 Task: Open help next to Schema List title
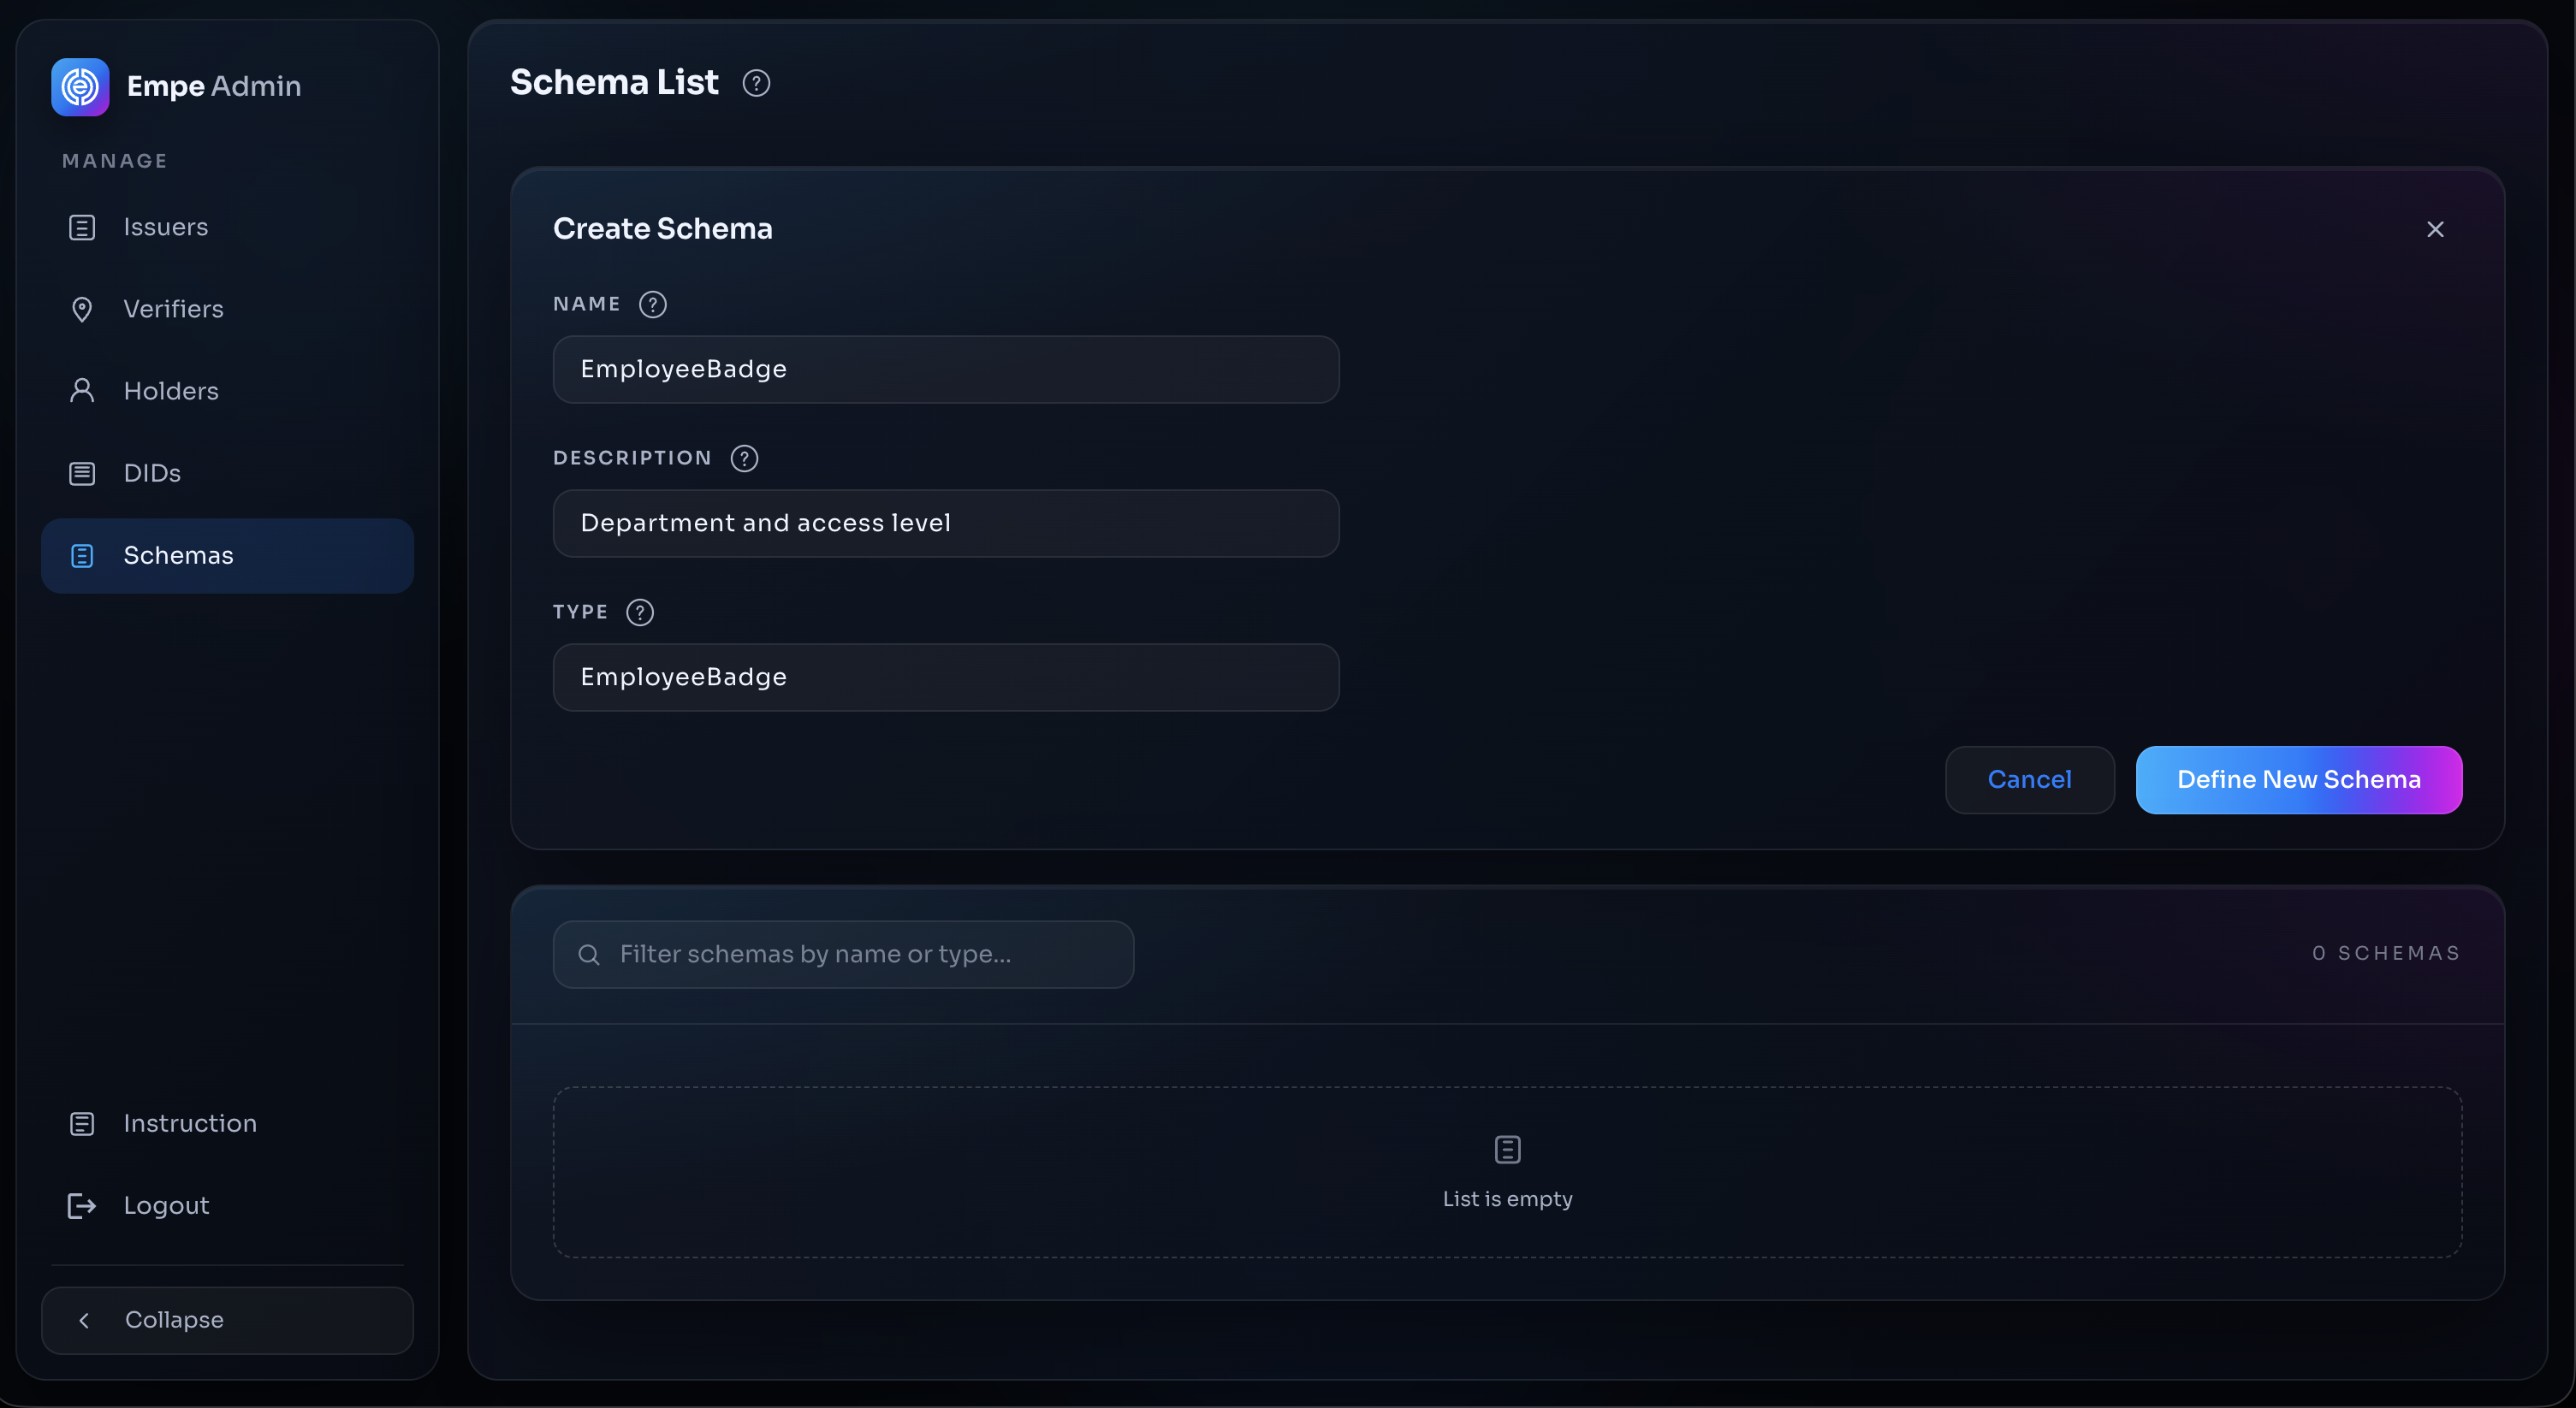756,83
